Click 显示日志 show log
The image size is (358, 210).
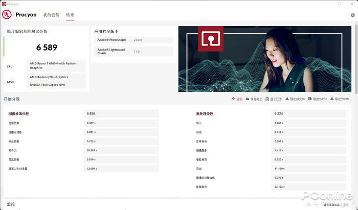276,99
